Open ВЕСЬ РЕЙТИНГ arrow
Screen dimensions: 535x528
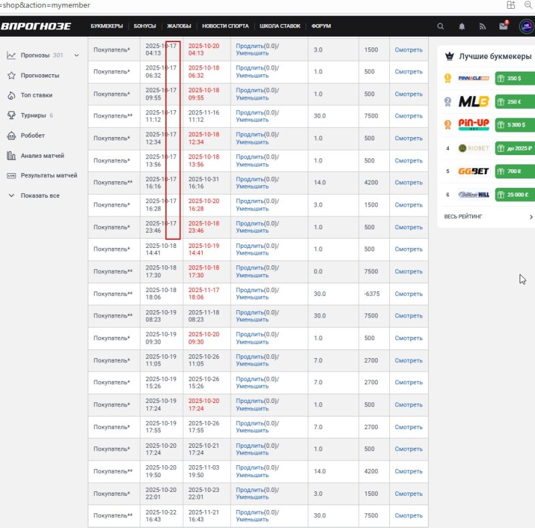click(531, 217)
